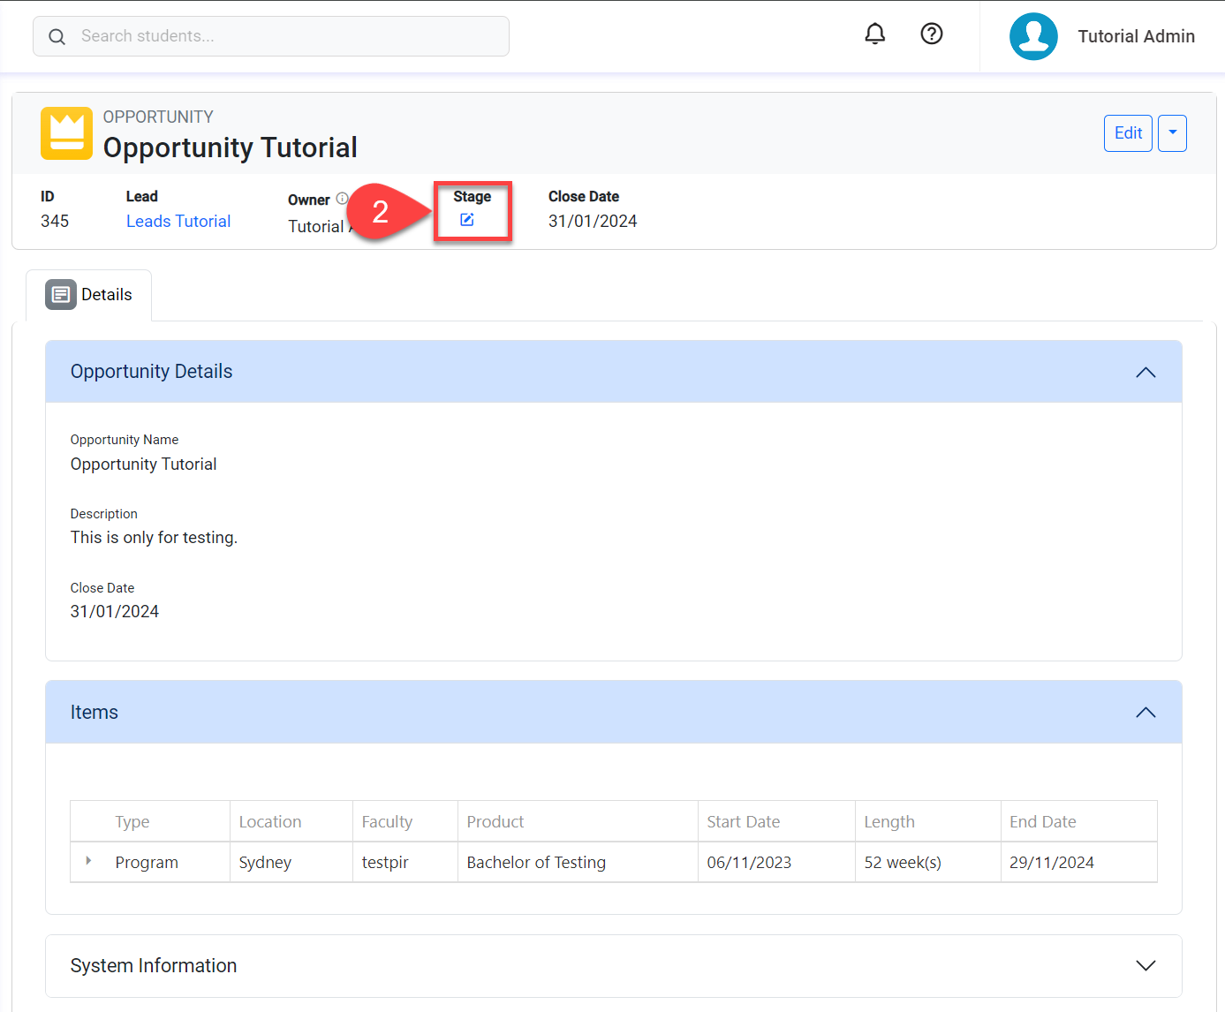
Task: Click the search magnifier icon
Action: pos(57,36)
